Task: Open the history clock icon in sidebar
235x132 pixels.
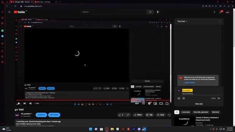Action: (3, 51)
